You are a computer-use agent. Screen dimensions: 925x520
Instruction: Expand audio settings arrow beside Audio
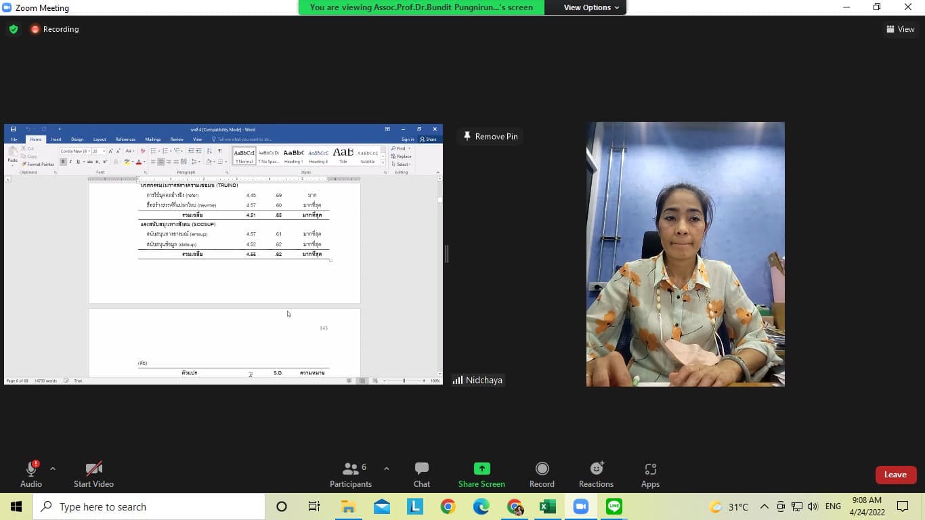pyautogui.click(x=53, y=469)
